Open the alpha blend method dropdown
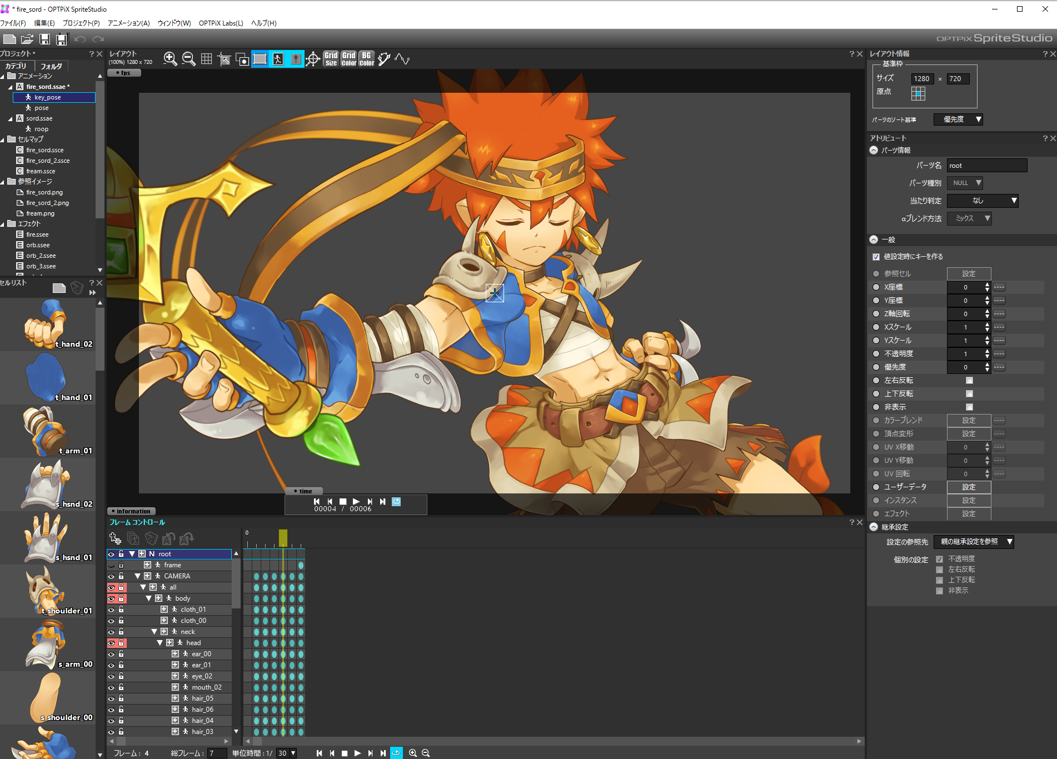 click(x=970, y=218)
